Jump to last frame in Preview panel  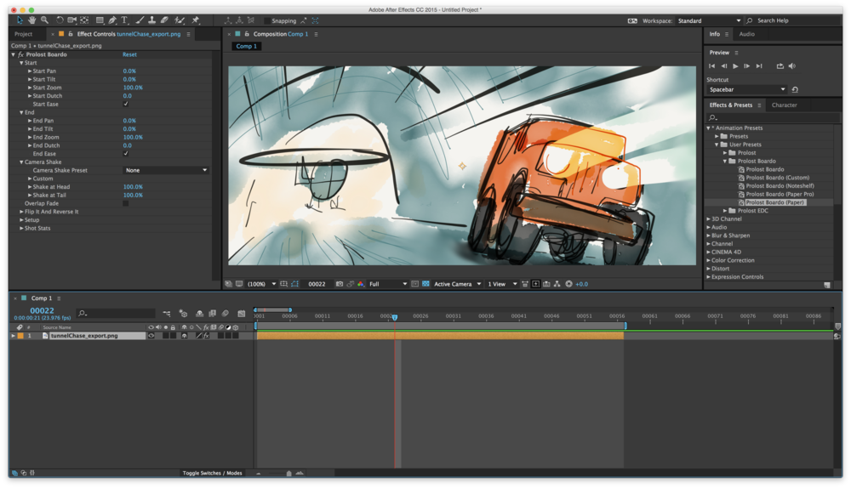[x=759, y=66]
